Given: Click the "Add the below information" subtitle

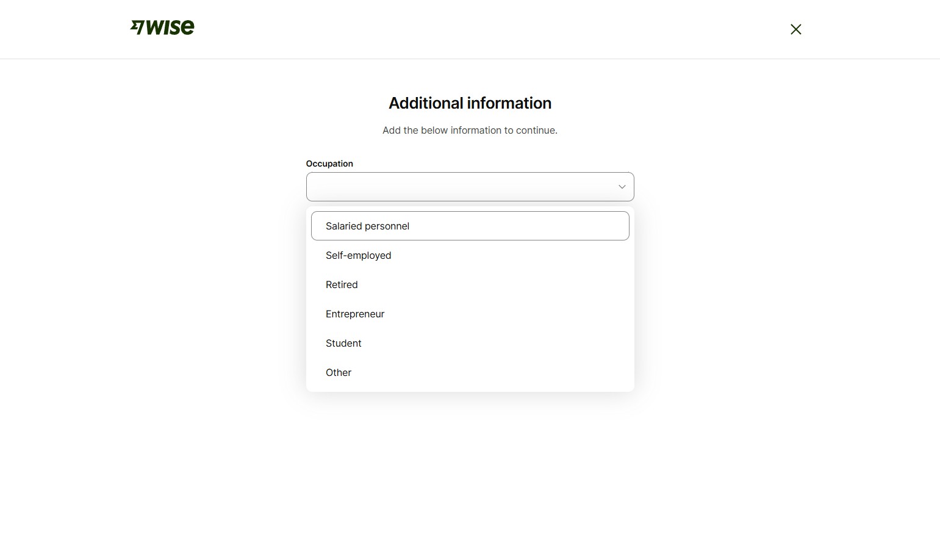Looking at the screenshot, I should (470, 130).
